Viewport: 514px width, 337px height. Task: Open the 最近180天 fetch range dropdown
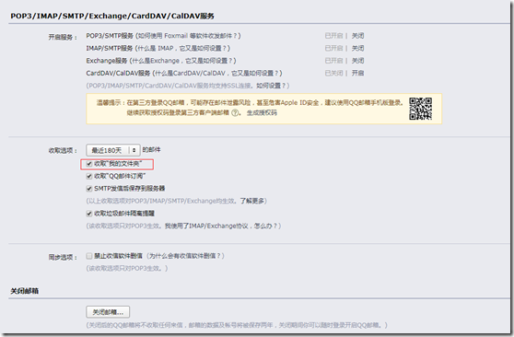(113, 150)
